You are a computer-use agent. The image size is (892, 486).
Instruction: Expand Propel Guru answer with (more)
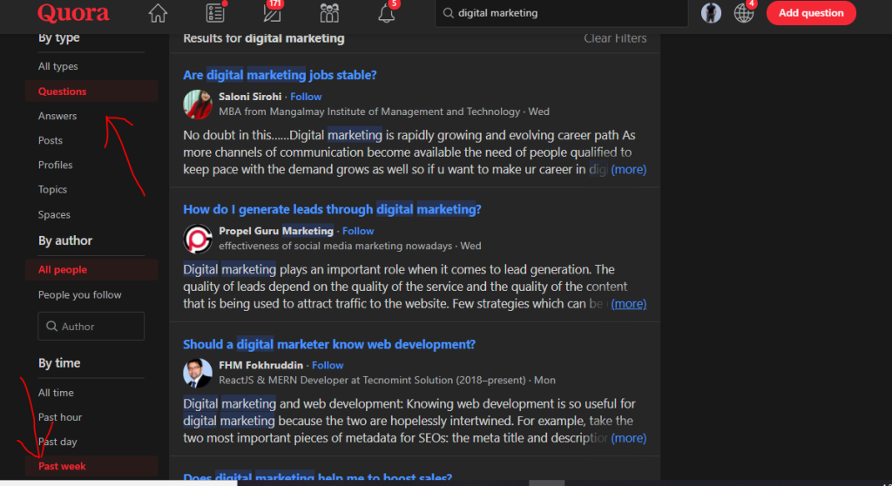[629, 304]
